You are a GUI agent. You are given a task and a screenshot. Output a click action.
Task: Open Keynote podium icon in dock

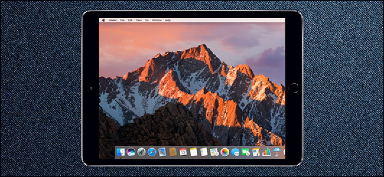point(277,152)
